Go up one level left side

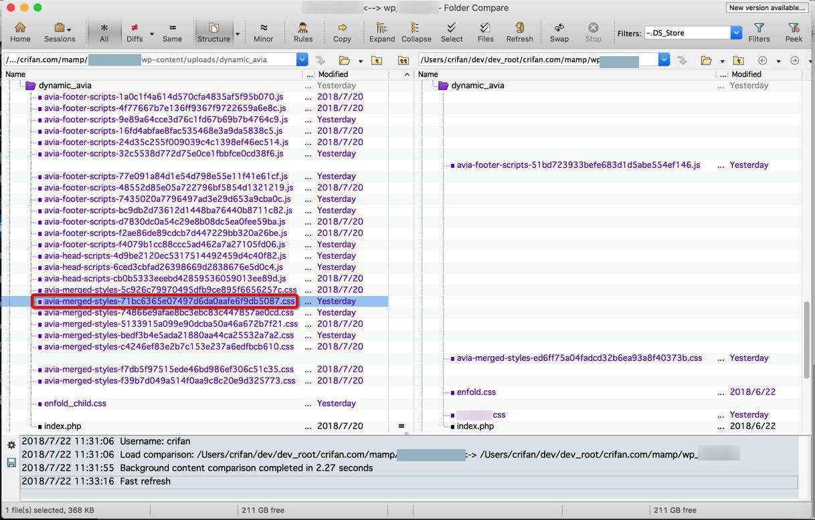tap(377, 60)
